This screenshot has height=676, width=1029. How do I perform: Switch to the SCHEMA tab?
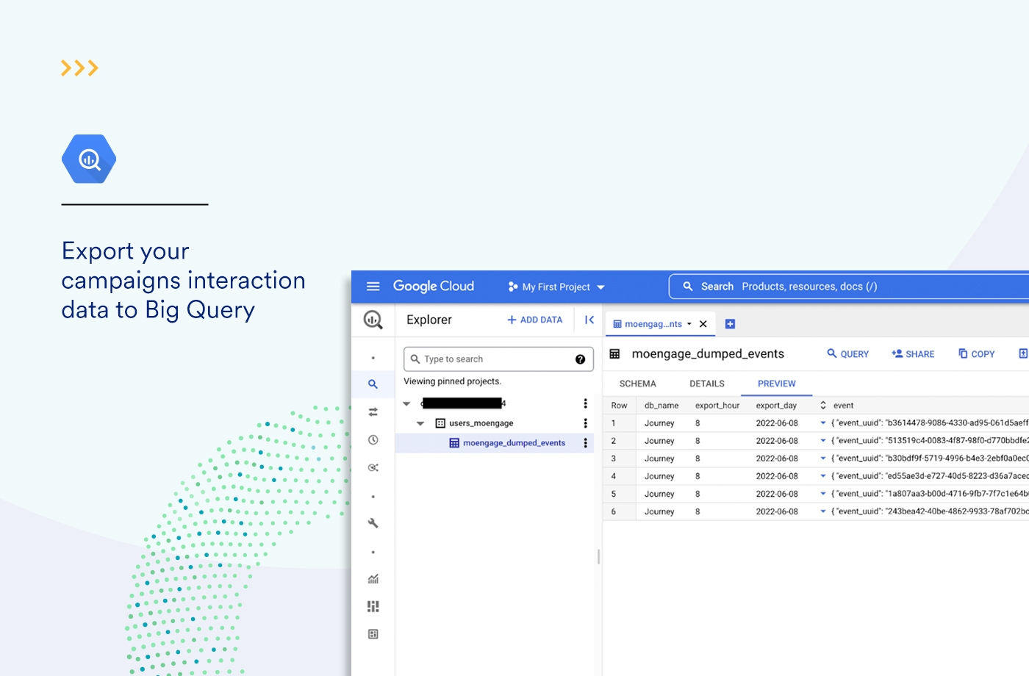tap(637, 384)
